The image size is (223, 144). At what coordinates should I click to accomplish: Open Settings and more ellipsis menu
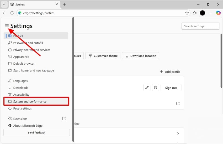(x=210, y=13)
